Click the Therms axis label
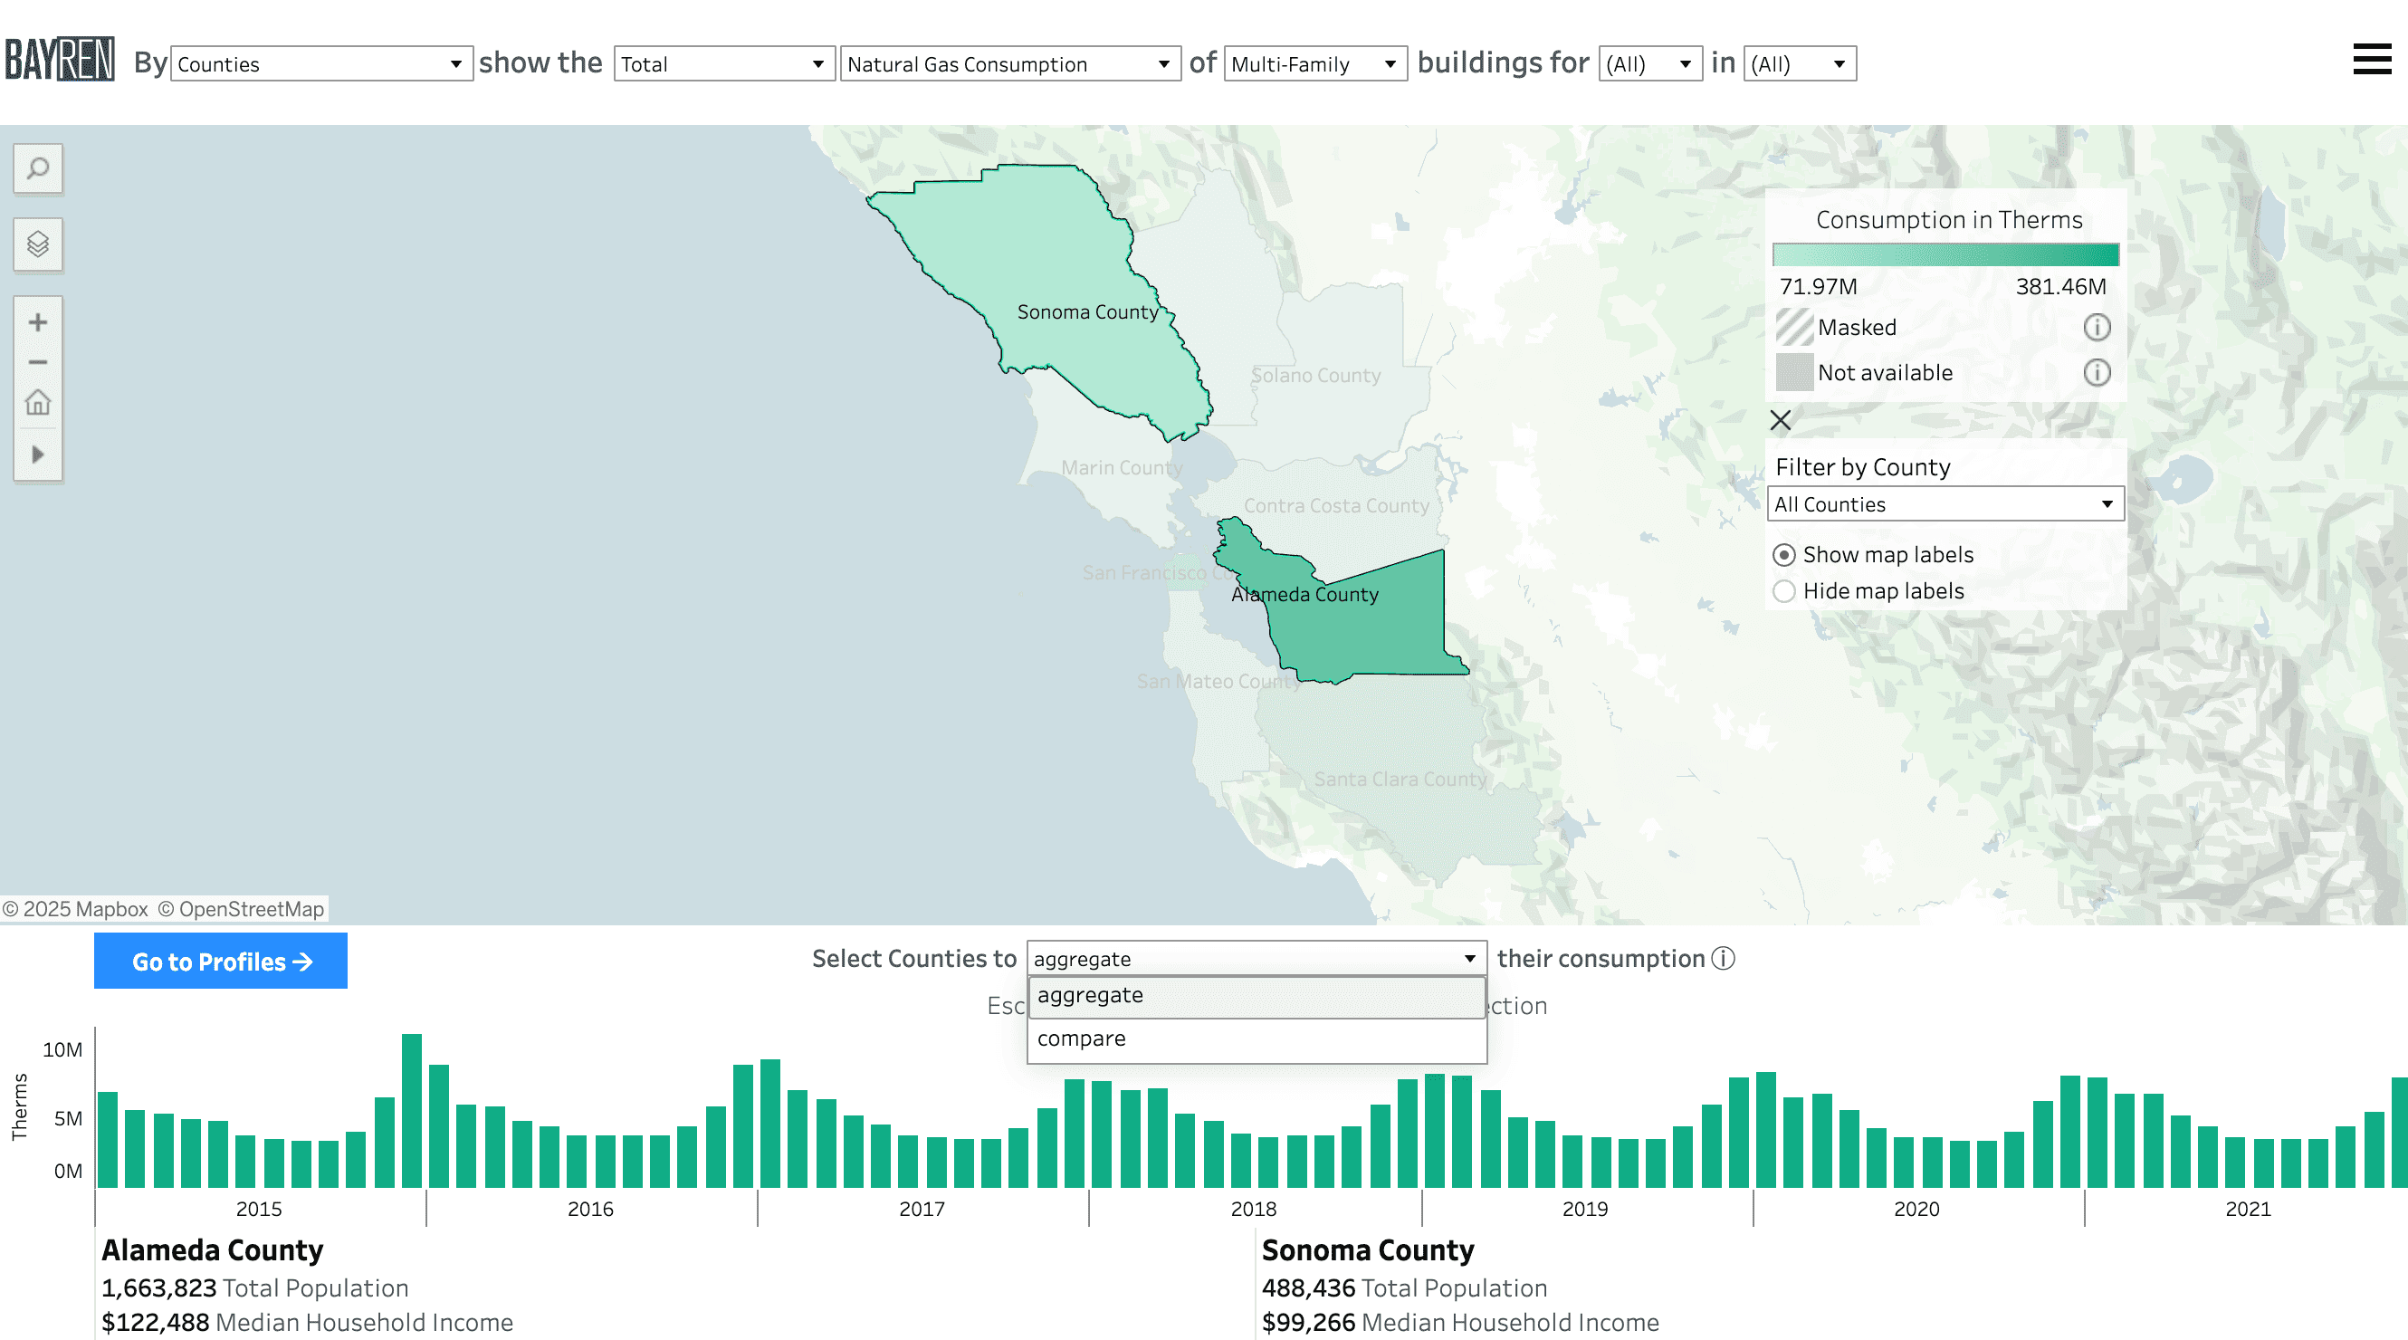This screenshot has width=2408, height=1340. click(x=20, y=1107)
